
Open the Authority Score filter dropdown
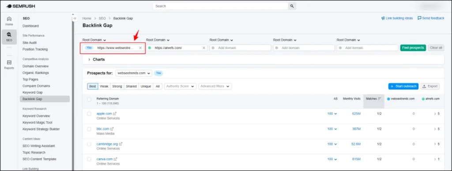pos(181,86)
